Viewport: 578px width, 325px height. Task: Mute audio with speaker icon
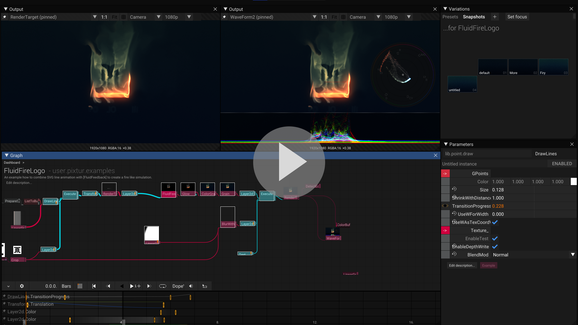[x=191, y=286]
